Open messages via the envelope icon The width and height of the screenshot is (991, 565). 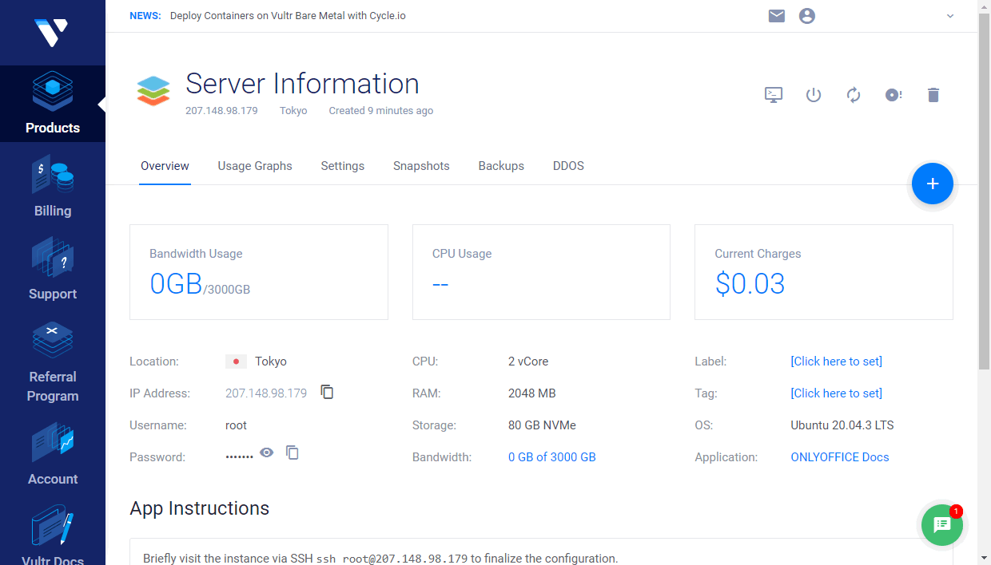click(x=776, y=15)
